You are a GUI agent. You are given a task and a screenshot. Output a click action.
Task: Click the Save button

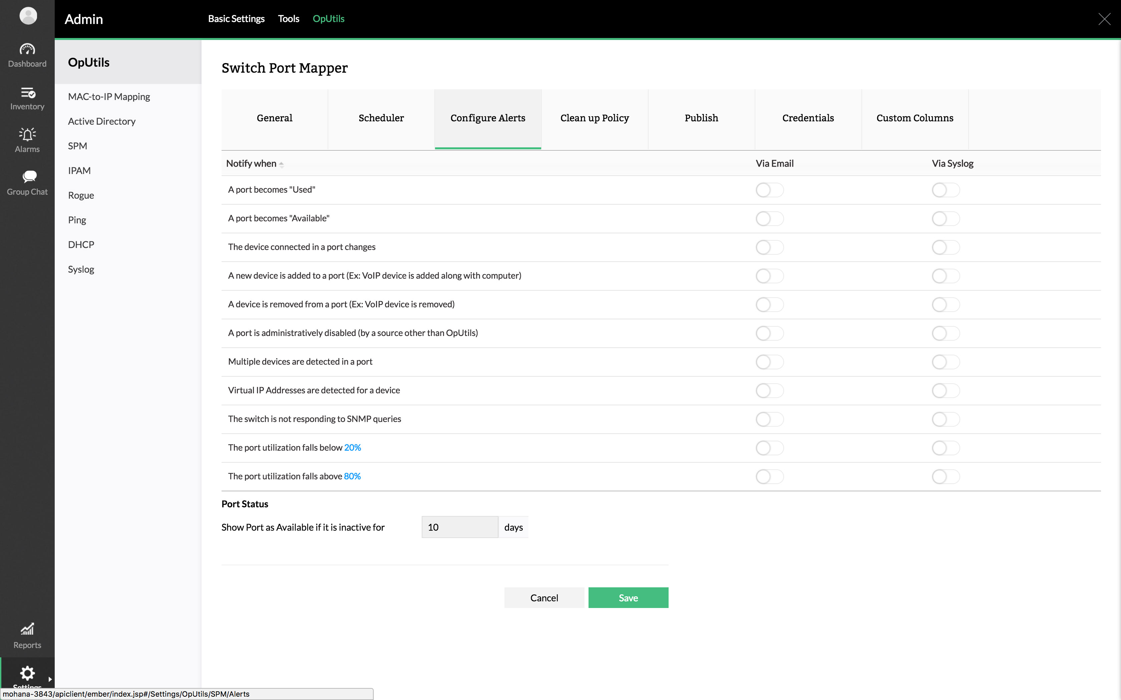628,598
